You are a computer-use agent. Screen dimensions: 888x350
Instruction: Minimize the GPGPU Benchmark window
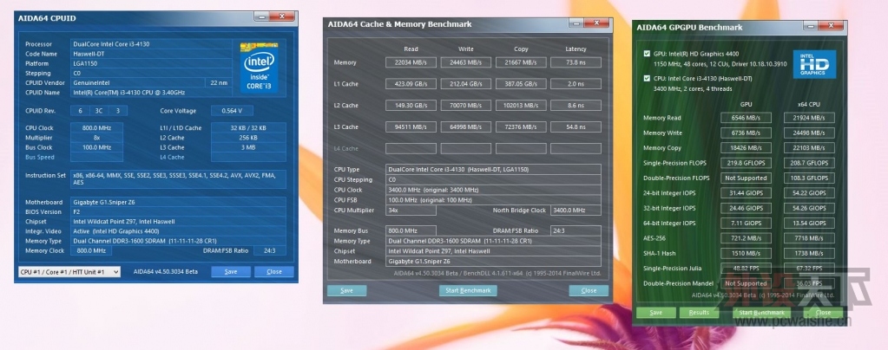811,27
